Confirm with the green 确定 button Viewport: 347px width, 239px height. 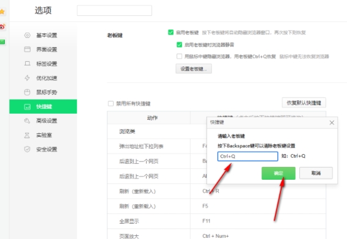coord(279,173)
